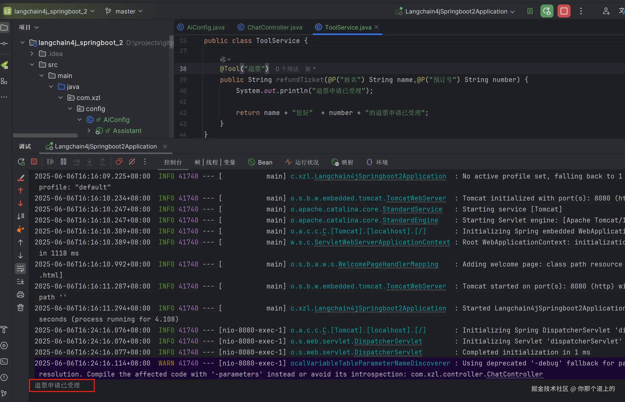
Task: Collapse the src folder in project tree
Action: (32, 64)
